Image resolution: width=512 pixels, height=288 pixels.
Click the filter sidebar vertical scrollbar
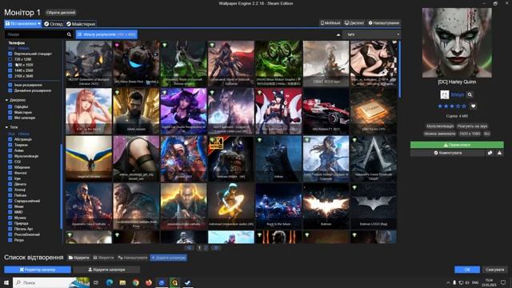(x=61, y=186)
